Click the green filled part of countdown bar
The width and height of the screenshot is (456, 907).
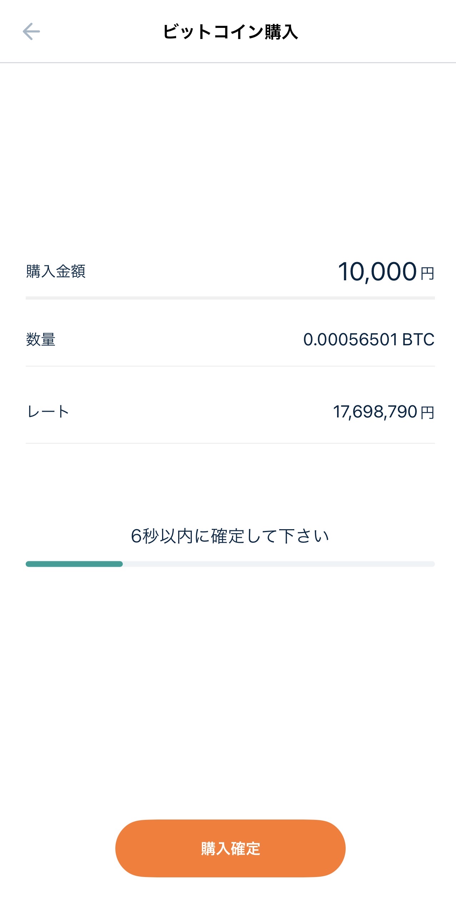coord(74,564)
